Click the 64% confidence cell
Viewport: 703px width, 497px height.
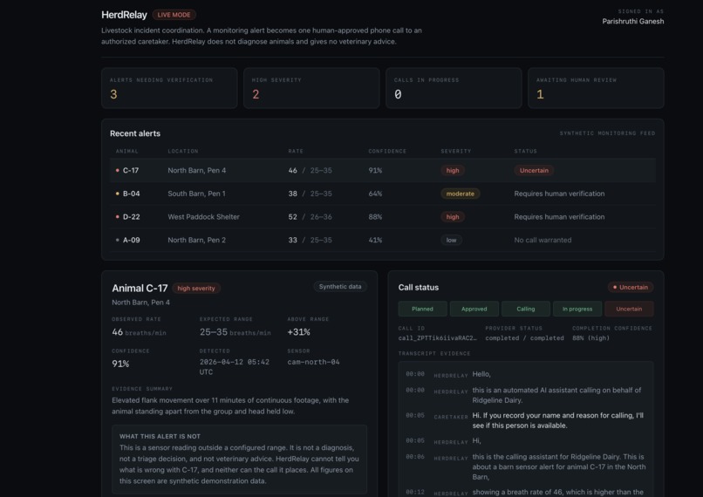pos(375,194)
